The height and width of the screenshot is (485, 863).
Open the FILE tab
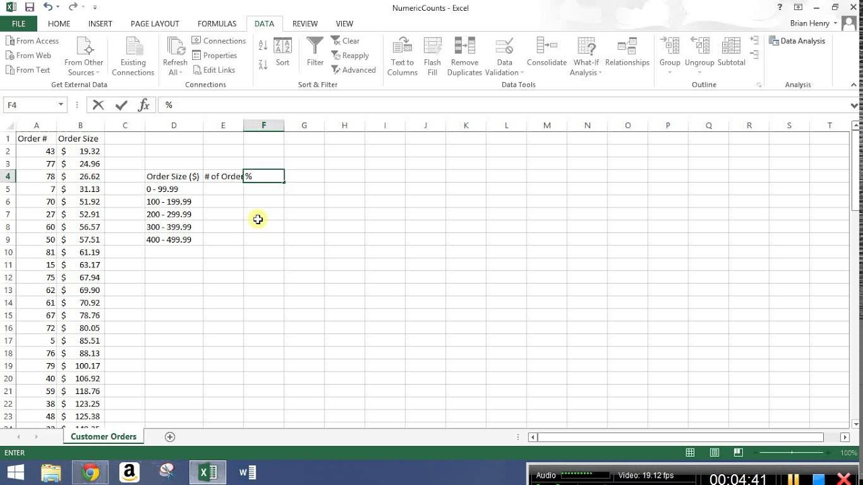(19, 24)
